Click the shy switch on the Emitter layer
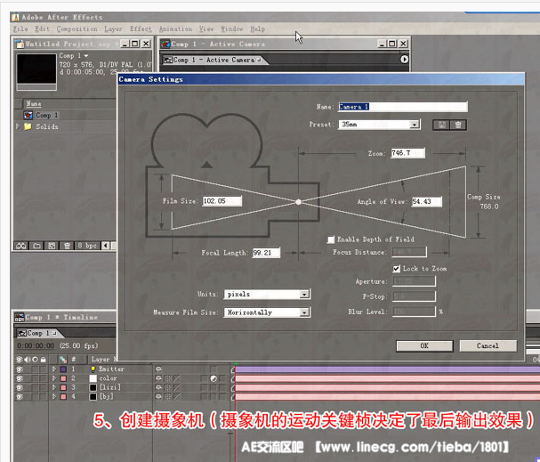 point(158,369)
